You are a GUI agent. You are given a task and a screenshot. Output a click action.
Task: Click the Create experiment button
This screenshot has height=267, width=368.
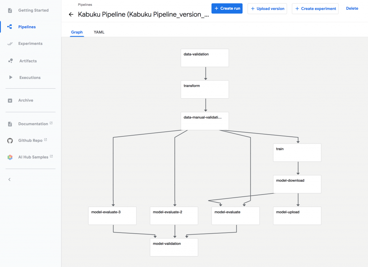pos(315,9)
